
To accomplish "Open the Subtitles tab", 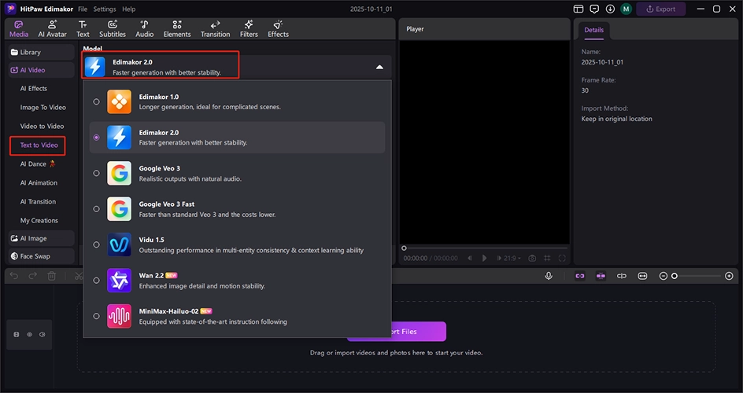I will coord(113,29).
